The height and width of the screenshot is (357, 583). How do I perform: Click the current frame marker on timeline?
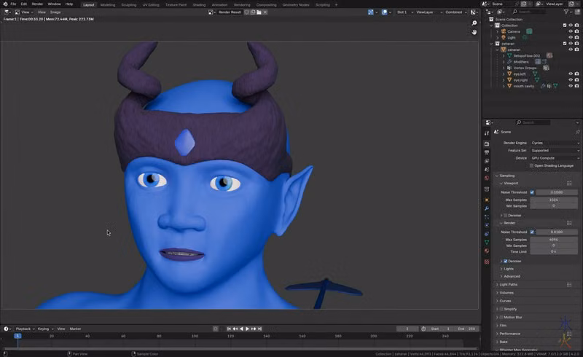coord(17,336)
